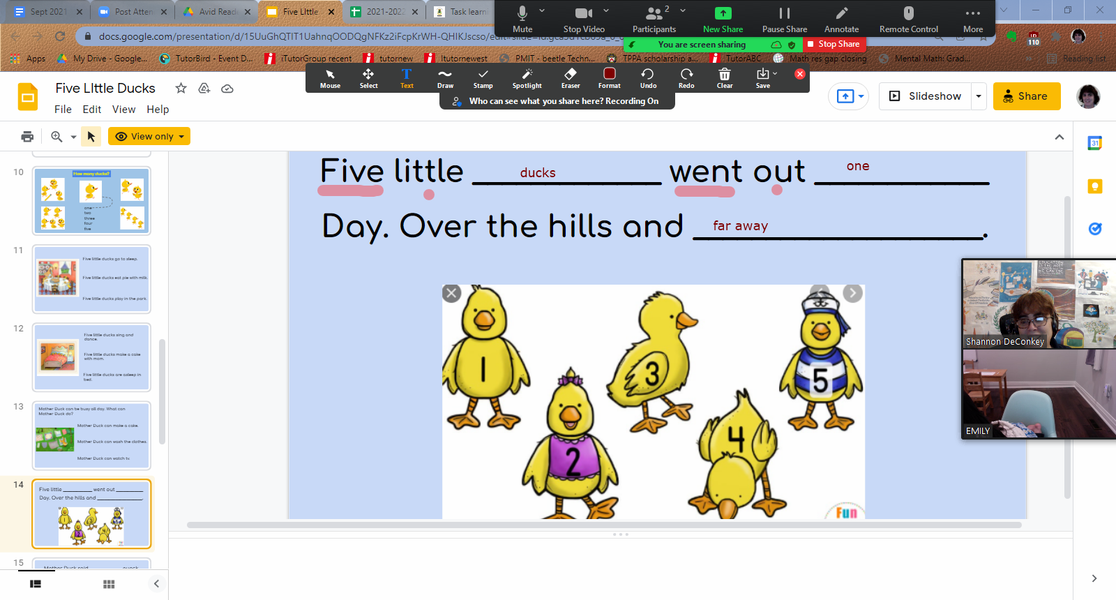
Task: Close the annotation toolbar
Action: pyautogui.click(x=800, y=74)
